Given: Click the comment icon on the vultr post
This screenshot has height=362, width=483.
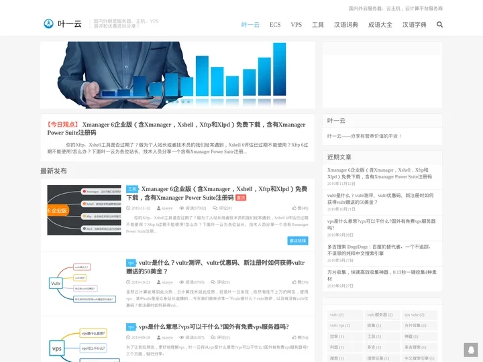Looking at the screenshot, I should (213, 282).
